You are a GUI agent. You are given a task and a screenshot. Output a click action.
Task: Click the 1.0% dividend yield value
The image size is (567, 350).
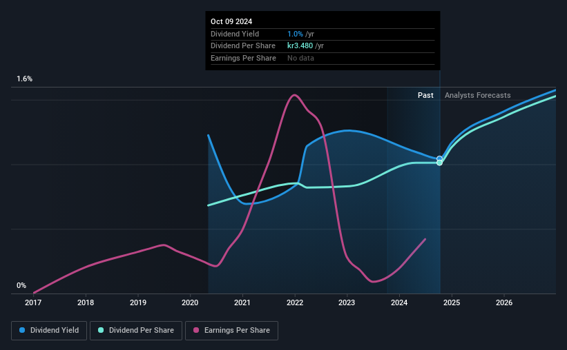[295, 34]
